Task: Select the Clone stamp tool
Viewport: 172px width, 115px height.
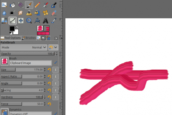Action: click(x=29, y=13)
